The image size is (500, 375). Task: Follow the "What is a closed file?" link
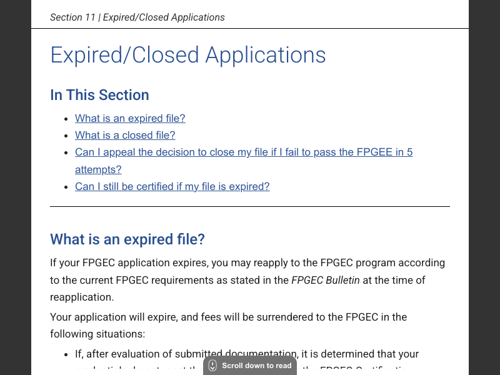pos(125,135)
